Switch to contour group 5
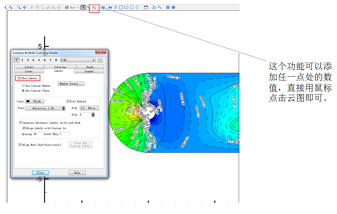This screenshot has width=337, height=214. tap(39, 60)
